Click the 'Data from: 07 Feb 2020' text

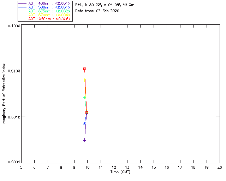click(x=97, y=11)
